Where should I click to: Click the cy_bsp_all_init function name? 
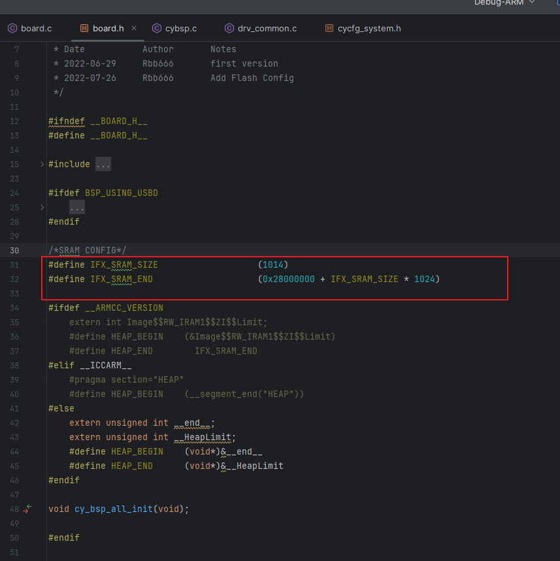(113, 509)
